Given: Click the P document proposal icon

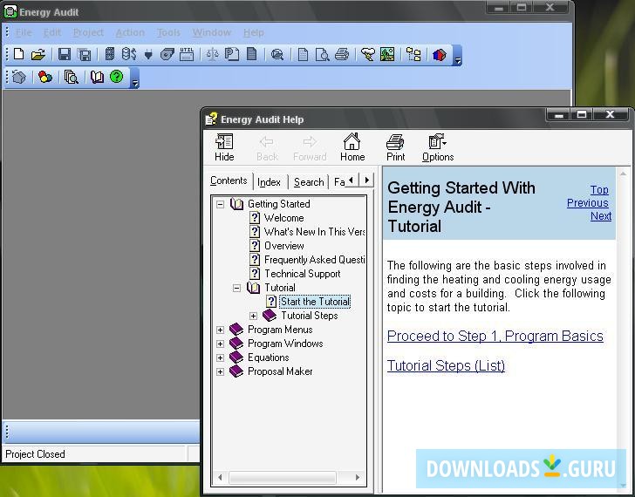Looking at the screenshot, I should tap(232, 54).
